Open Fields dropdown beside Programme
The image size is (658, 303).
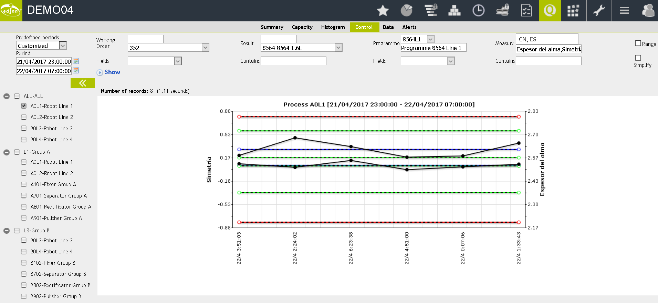[428, 61]
